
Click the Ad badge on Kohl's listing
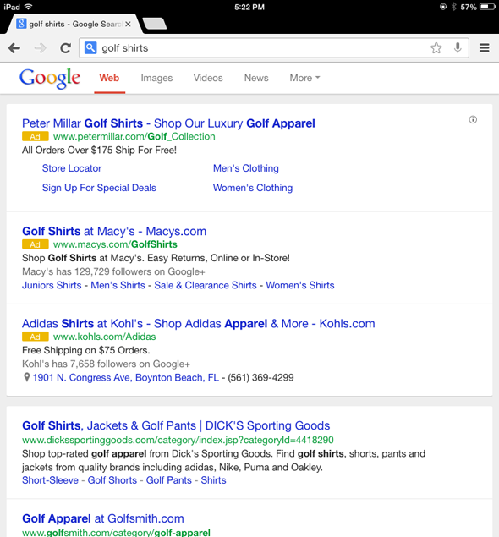[x=36, y=337]
